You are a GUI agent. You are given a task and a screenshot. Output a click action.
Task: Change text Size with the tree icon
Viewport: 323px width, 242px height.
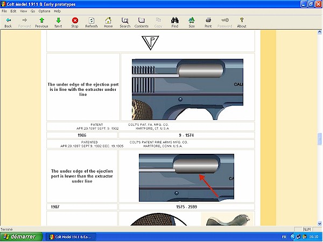pos(192,22)
